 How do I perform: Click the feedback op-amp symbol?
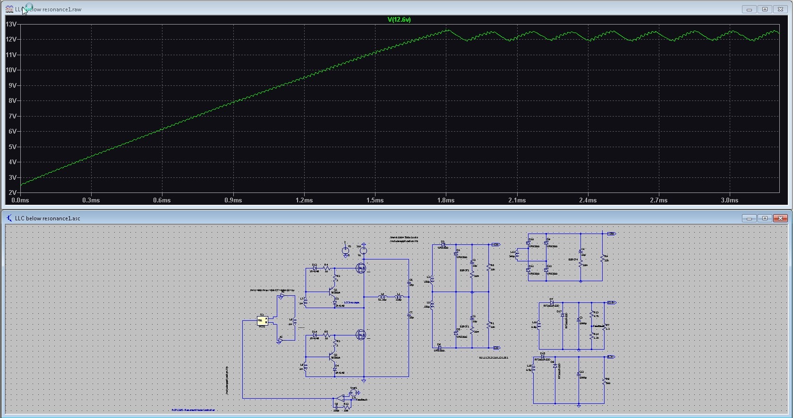[340, 398]
